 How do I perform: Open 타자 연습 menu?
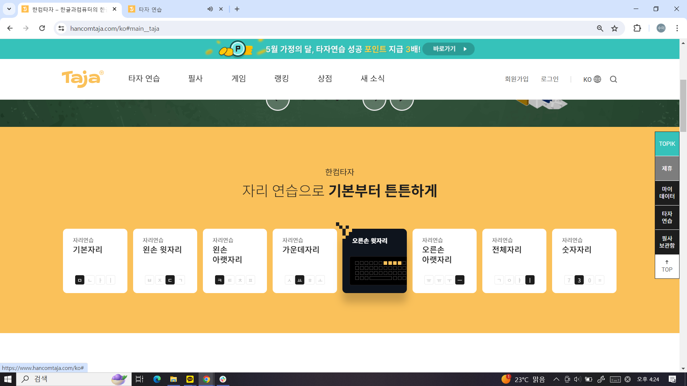click(x=144, y=79)
